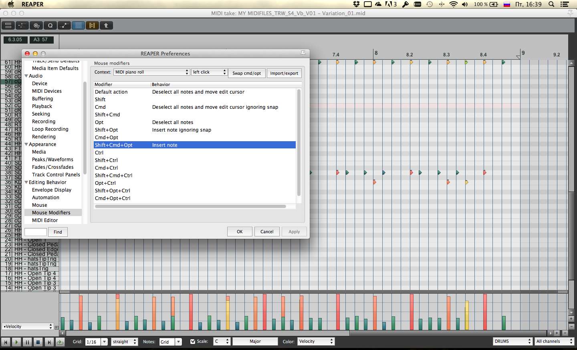
Task: Click the Quantize (Q) toolbar icon
Action: pyautogui.click(x=50, y=26)
